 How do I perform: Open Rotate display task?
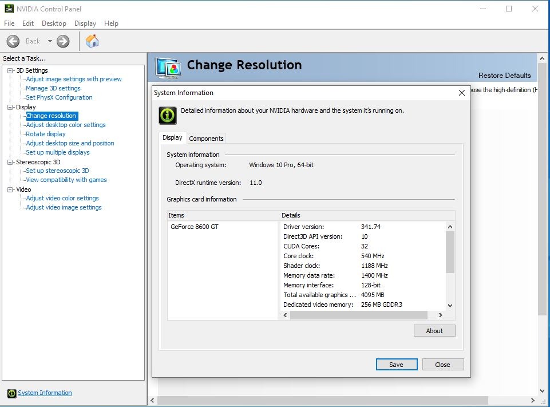point(46,134)
